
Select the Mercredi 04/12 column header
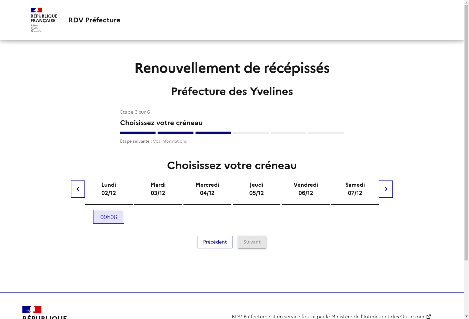[x=207, y=189]
